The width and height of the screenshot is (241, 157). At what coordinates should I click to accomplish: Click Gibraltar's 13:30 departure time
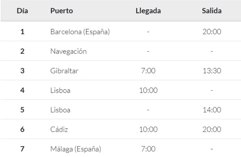[212, 71]
